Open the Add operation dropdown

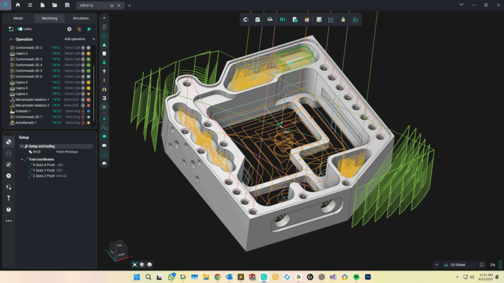[x=79, y=39]
